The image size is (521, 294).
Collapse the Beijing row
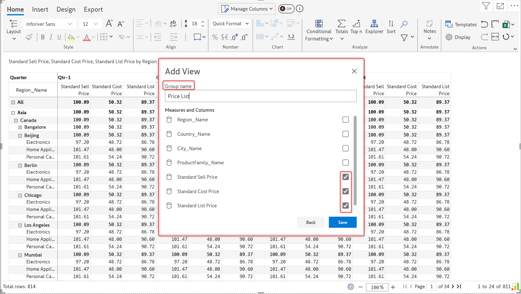tap(20, 135)
